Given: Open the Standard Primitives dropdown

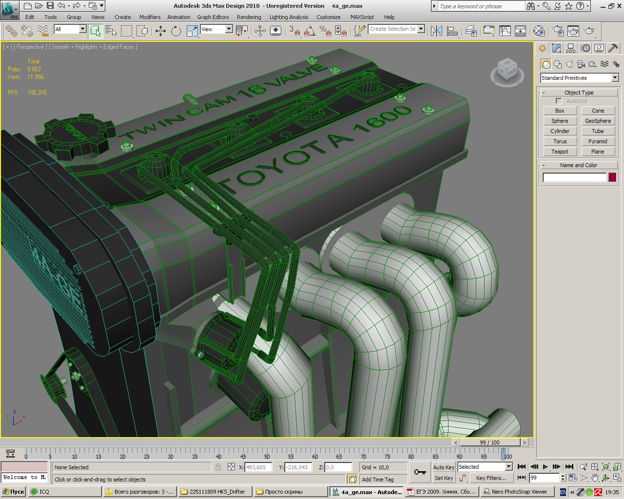Looking at the screenshot, I should pos(579,78).
